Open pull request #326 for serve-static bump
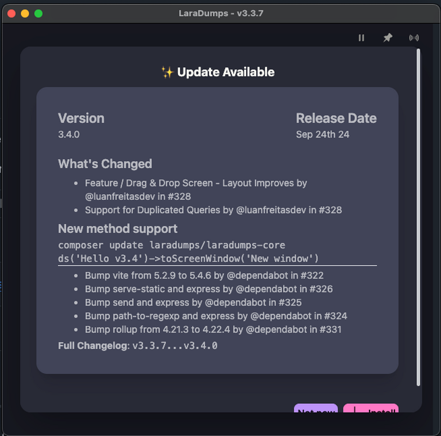This screenshot has width=441, height=436. (x=321, y=289)
